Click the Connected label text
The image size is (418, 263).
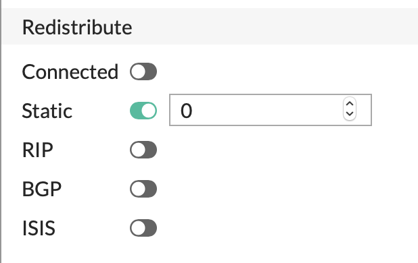70,71
